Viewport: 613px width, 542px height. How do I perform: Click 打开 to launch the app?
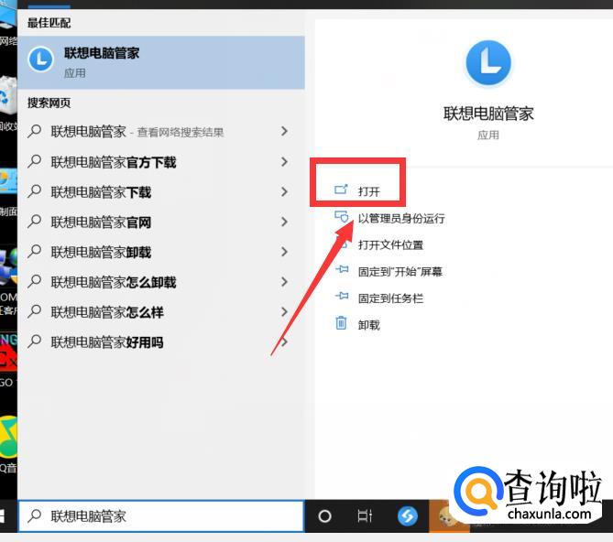(x=368, y=191)
